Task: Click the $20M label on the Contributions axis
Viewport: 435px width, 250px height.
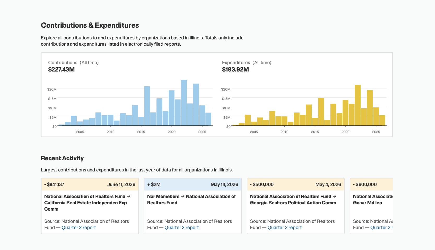Action: click(x=52, y=89)
